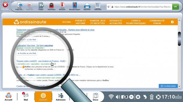Open the 'Centre de vaccination COVID-19' result
183x102 pixels.
click(38, 86)
